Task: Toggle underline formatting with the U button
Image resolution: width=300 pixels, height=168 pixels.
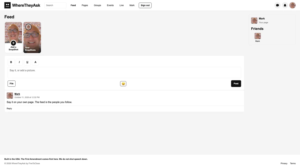Action: 27,62
